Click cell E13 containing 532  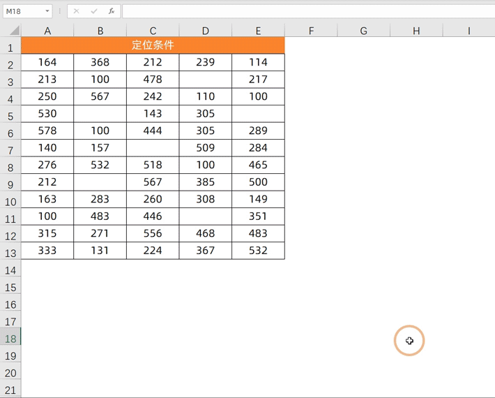coord(258,251)
